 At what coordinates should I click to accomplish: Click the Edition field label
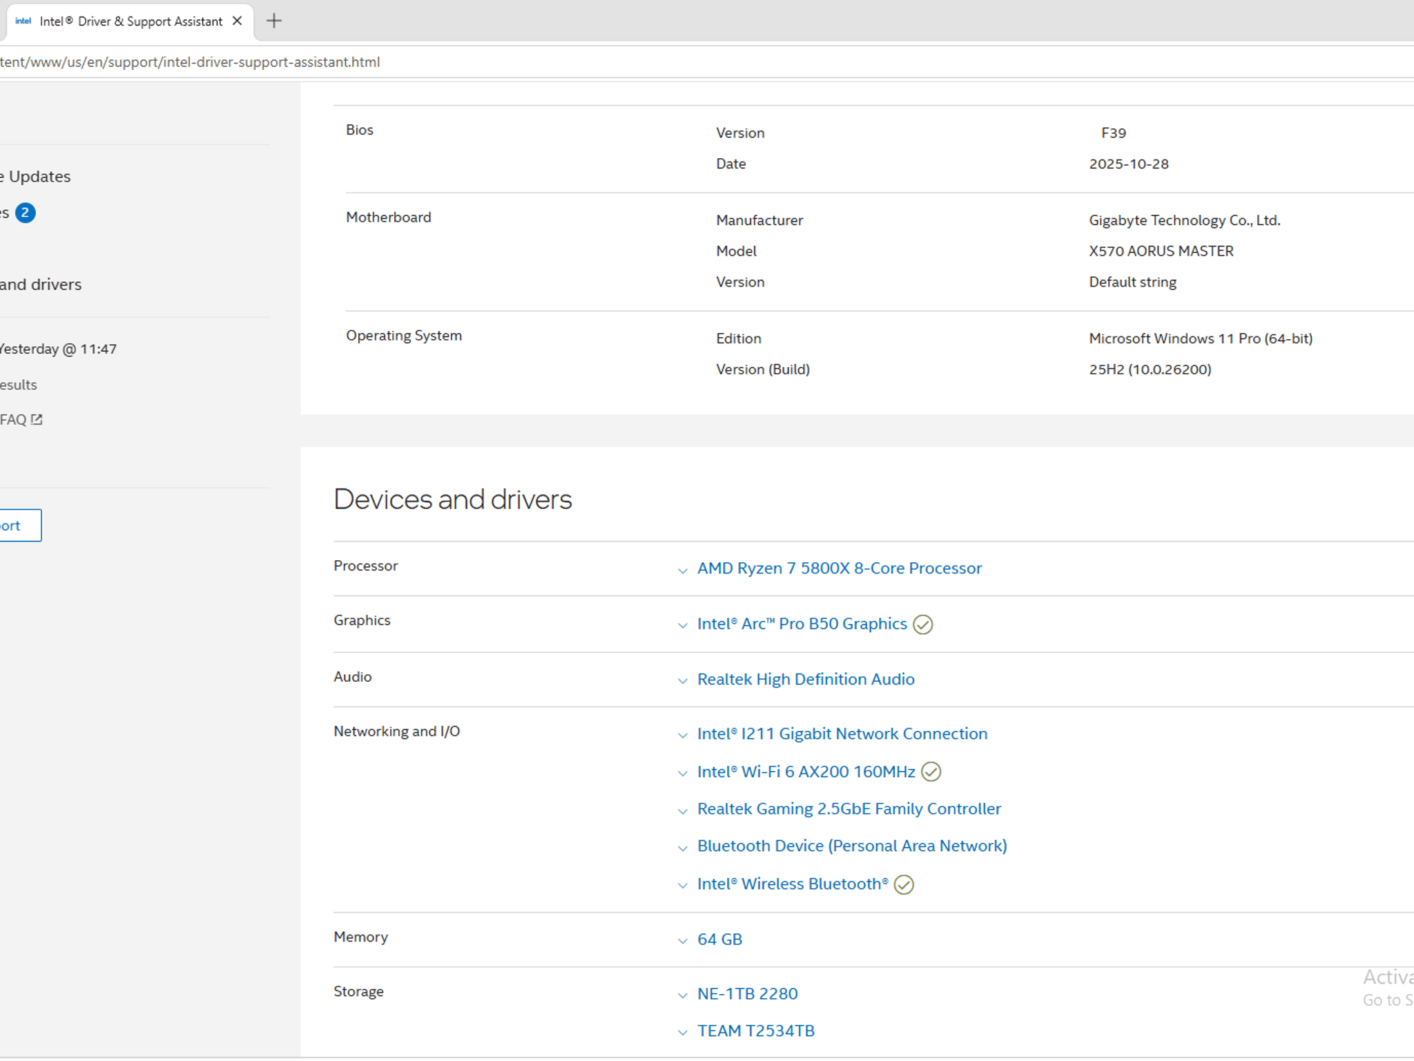(739, 338)
